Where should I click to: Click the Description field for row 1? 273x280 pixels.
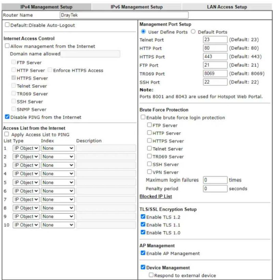click(106, 148)
